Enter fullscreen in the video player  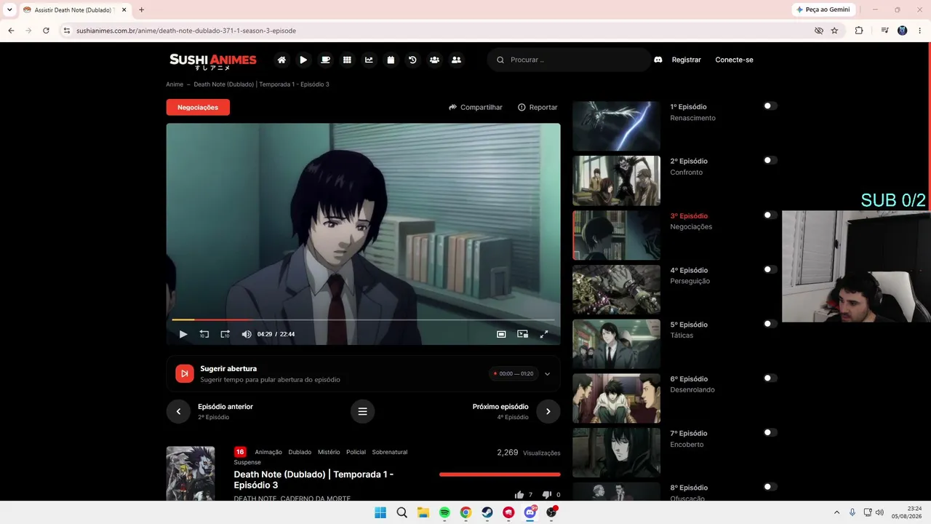tap(543, 334)
